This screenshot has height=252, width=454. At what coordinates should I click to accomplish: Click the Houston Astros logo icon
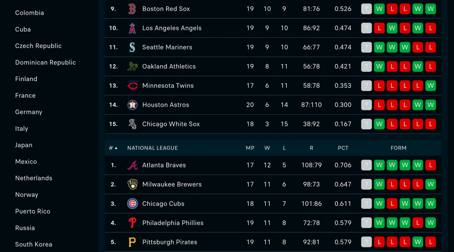pos(132,105)
